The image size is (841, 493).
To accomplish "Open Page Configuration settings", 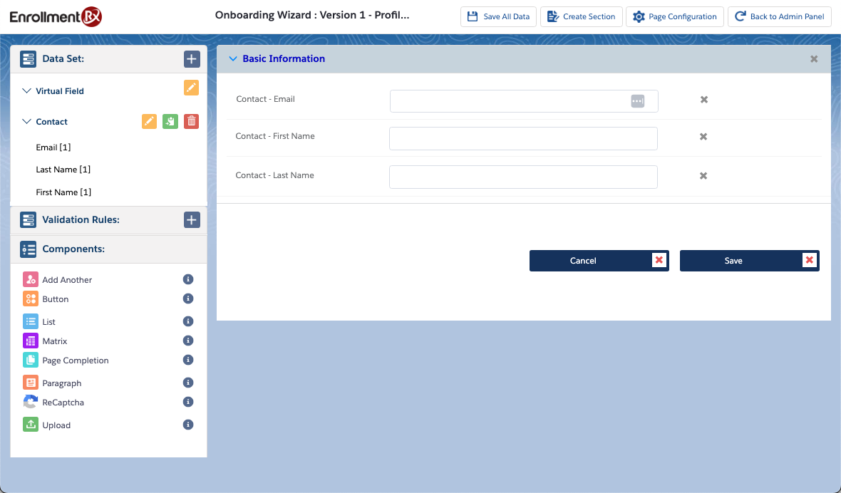I will tap(674, 16).
